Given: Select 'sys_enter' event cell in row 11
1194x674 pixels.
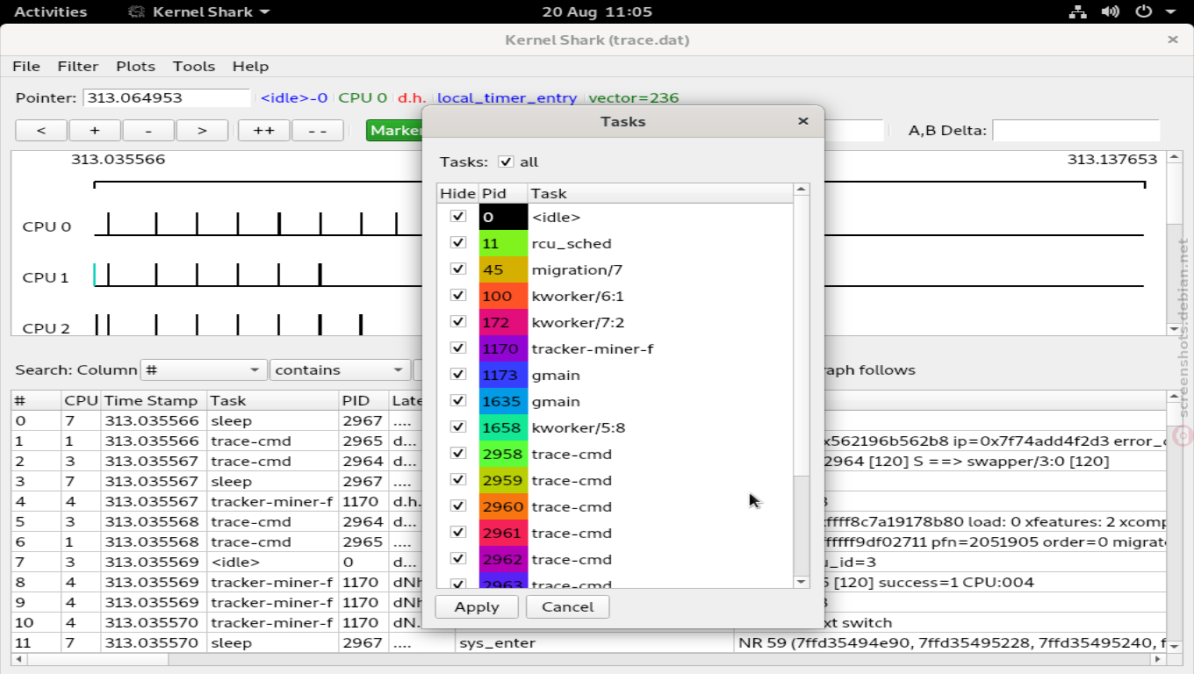Looking at the screenshot, I should pos(594,642).
